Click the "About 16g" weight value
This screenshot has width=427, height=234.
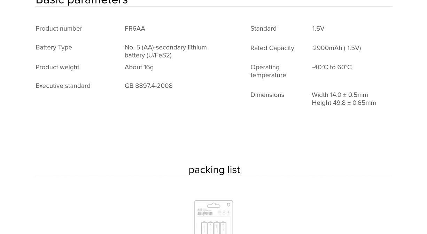coord(139,67)
